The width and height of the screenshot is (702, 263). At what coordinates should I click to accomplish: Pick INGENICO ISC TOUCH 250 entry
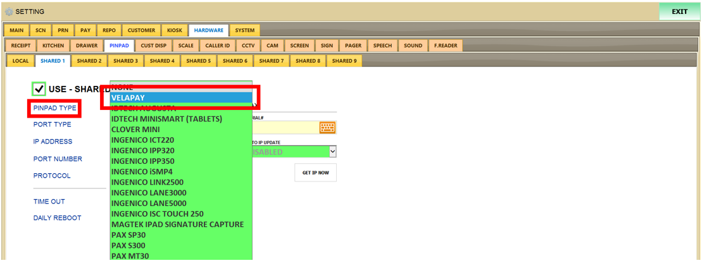click(x=181, y=214)
